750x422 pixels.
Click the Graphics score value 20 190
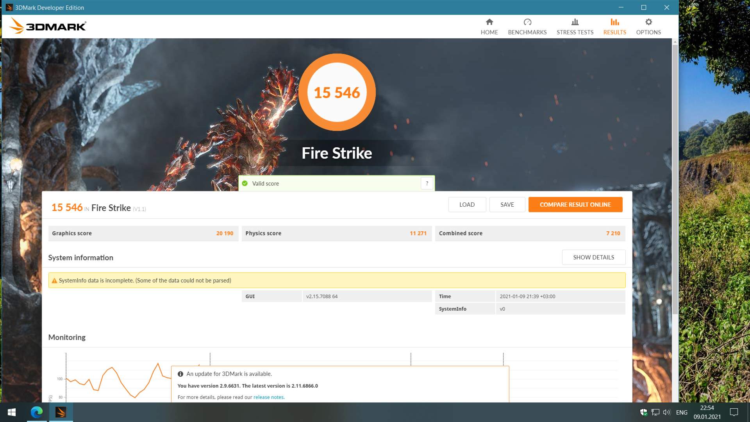pyautogui.click(x=225, y=233)
